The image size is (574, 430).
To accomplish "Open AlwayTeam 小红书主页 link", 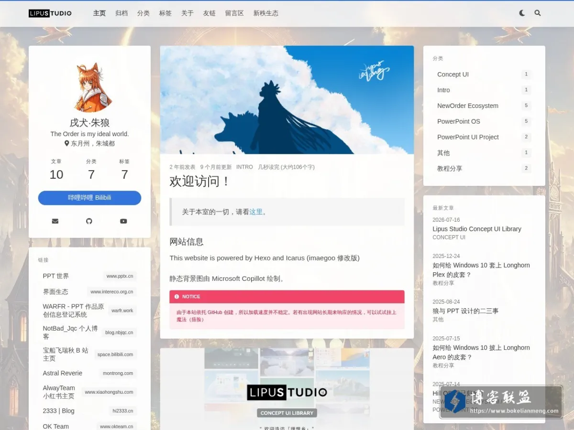I will click(89, 392).
